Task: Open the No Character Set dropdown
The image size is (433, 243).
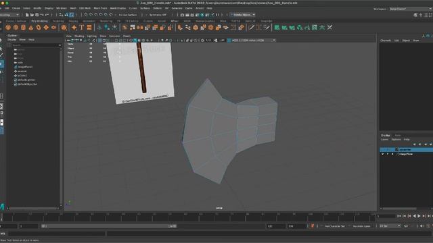Action: 335,226
